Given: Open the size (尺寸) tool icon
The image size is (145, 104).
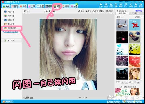Looking at the screenshot, I should (126, 5).
